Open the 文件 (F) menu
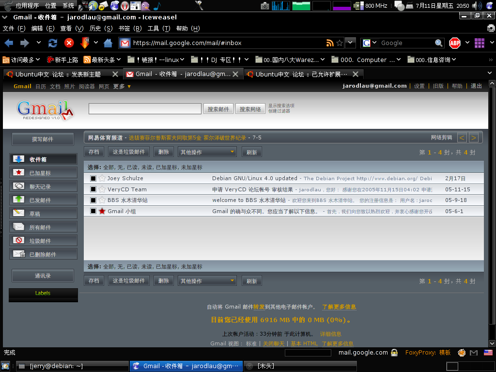 14,29
